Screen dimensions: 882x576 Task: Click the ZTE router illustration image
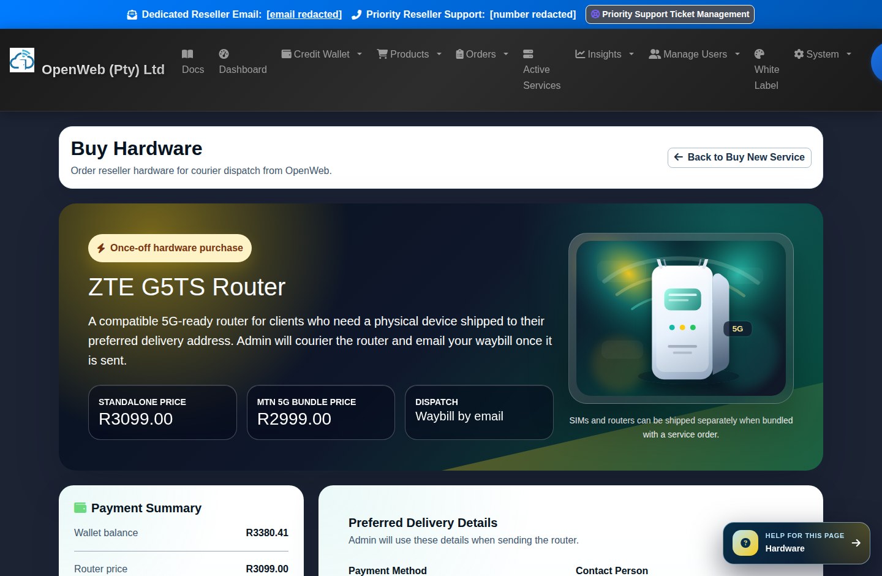pyautogui.click(x=681, y=318)
